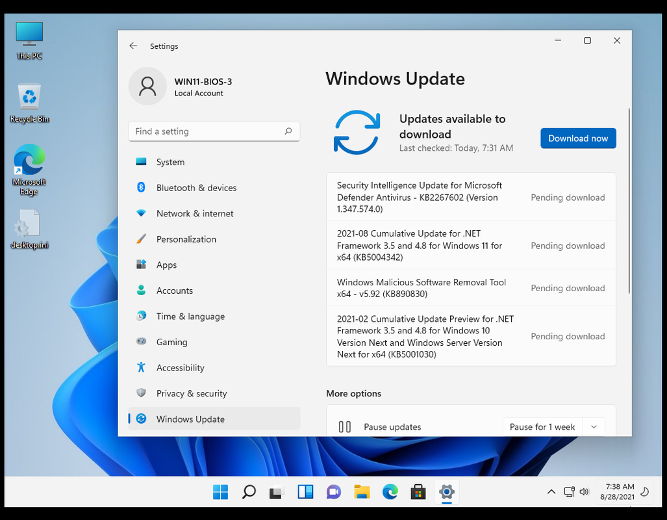Open the Gaming settings page
The image size is (667, 520).
click(x=214, y=341)
